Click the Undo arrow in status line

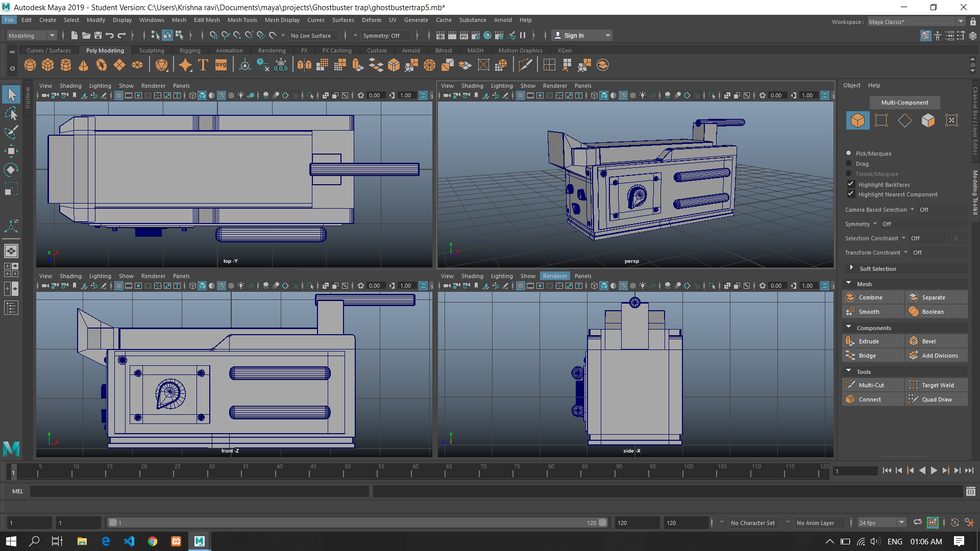coord(110,35)
